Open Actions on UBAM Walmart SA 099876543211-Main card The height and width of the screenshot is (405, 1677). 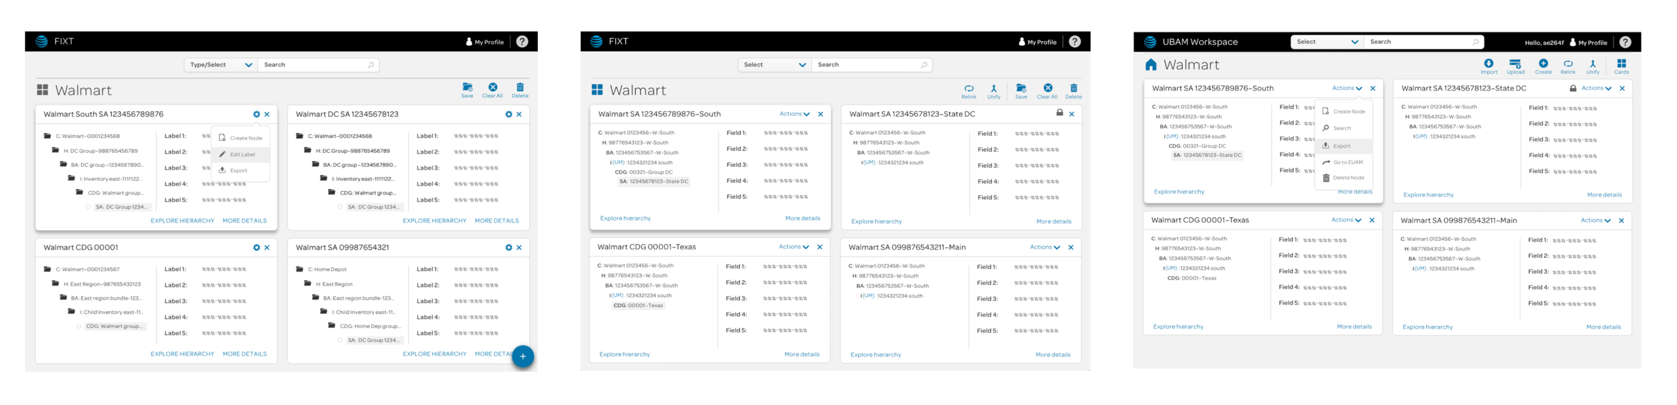1596,221
